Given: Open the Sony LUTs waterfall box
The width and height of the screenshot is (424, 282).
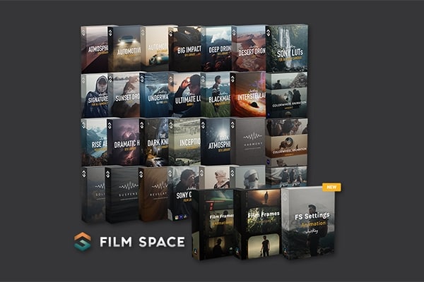Looking at the screenshot, I should (287, 48).
